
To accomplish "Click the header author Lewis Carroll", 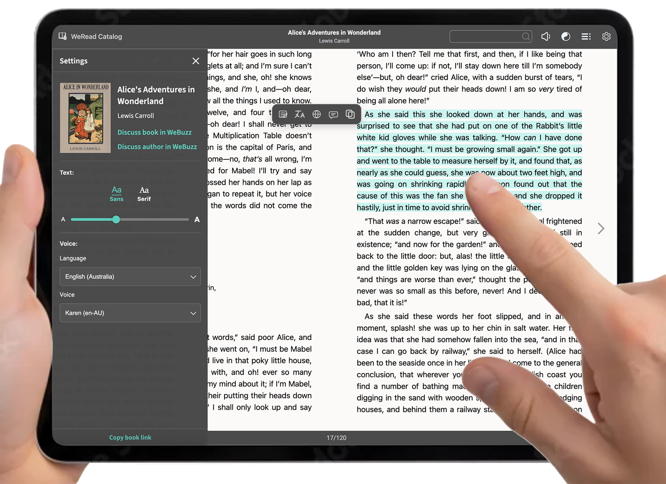I will click(x=334, y=41).
